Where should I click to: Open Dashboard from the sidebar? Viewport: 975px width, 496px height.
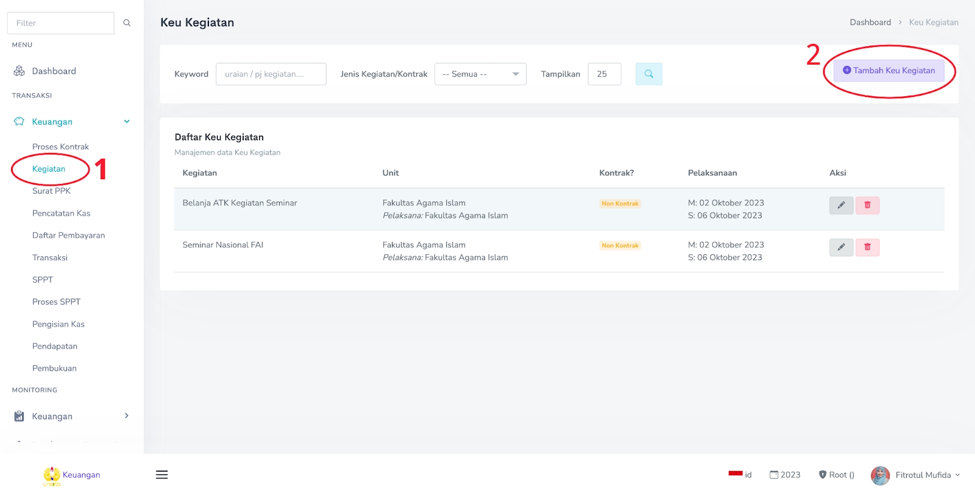[x=54, y=71]
